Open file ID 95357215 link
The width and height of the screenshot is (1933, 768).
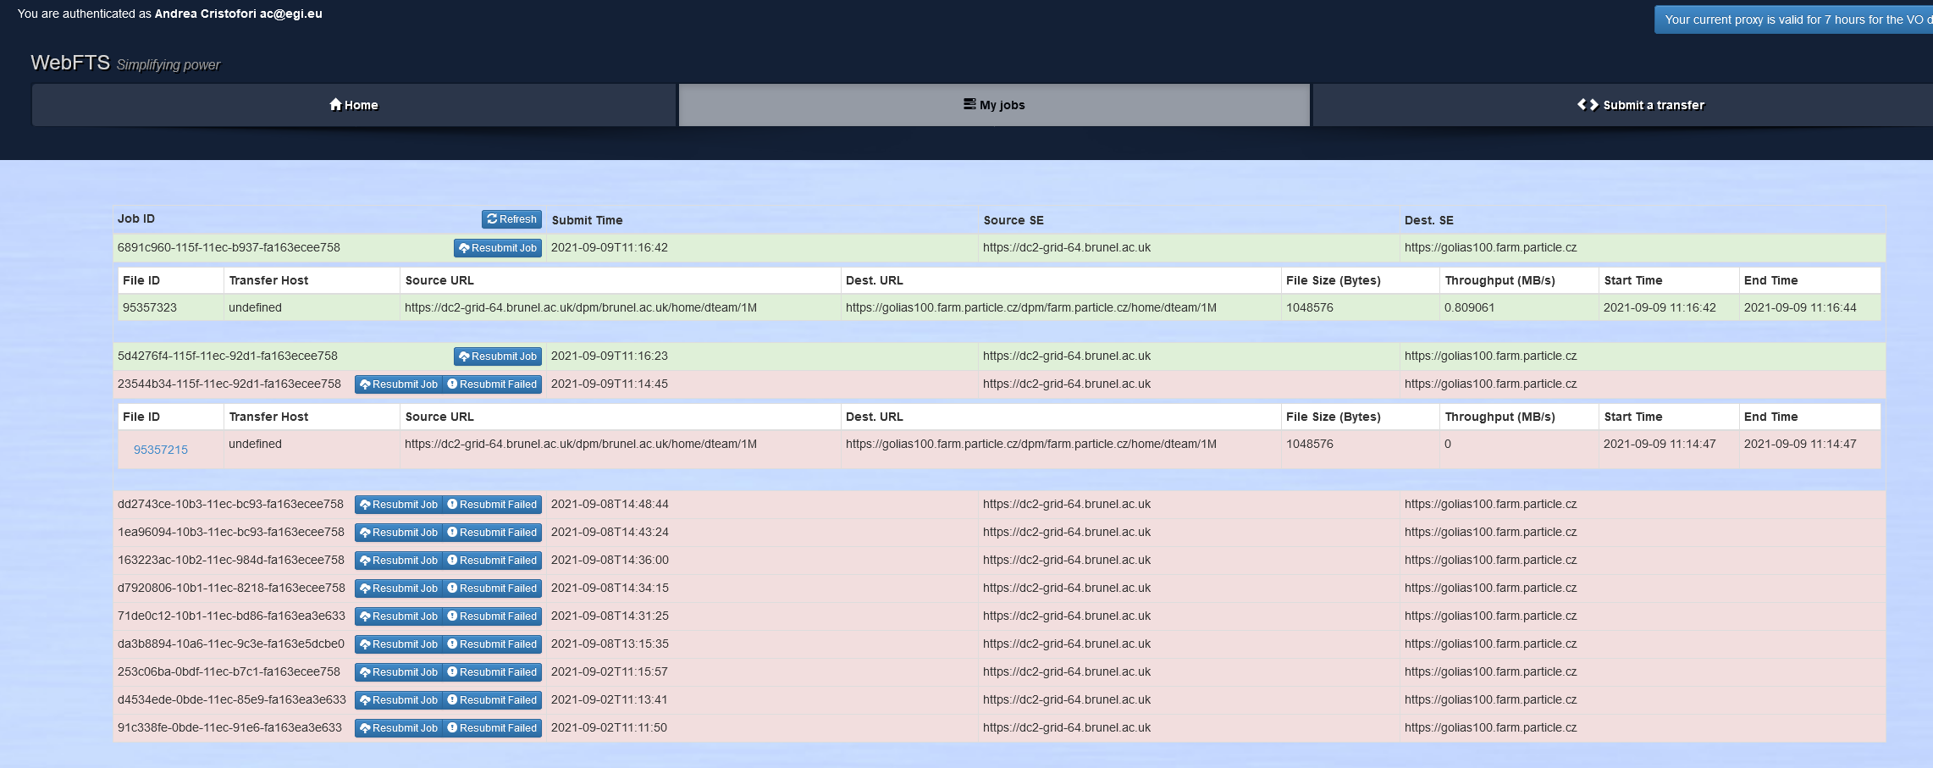tap(161, 450)
